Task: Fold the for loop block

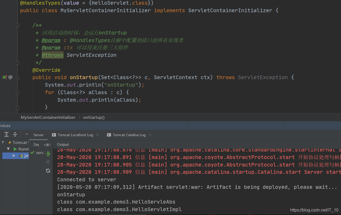Action: pos(17,92)
